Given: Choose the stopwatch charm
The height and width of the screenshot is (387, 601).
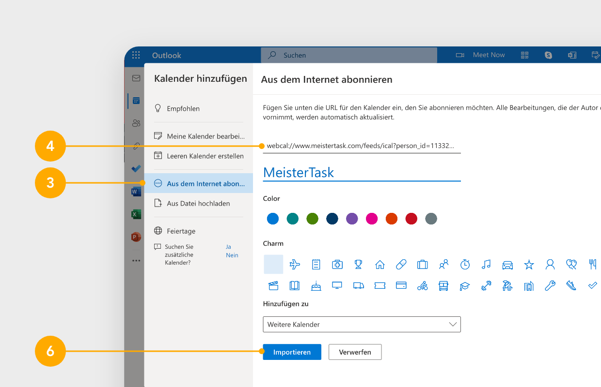Looking at the screenshot, I should [x=465, y=264].
